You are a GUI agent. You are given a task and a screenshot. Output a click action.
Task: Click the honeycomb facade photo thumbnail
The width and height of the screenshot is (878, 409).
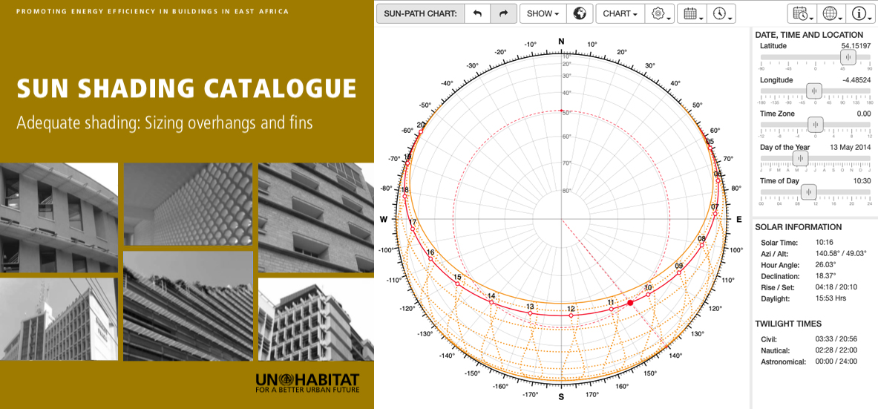[189, 204]
